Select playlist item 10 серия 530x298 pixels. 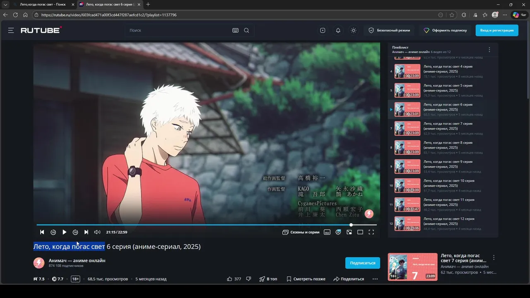(x=442, y=185)
